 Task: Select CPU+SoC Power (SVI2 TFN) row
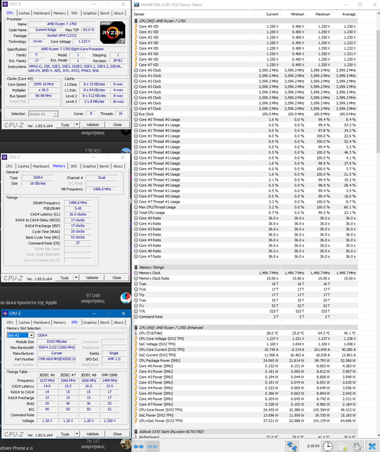click(x=246, y=421)
